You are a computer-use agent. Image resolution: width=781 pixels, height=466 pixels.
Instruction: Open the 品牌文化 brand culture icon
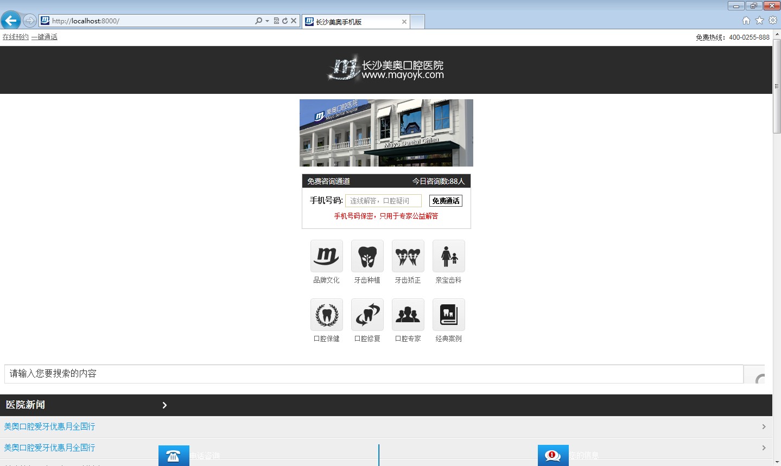coord(327,256)
